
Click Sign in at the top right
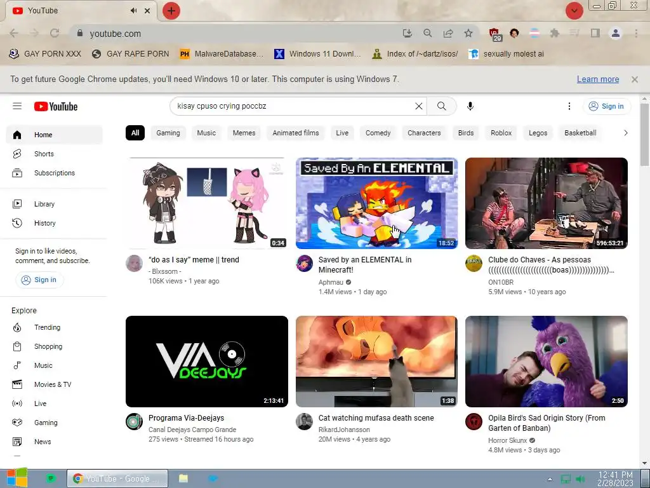pos(606,106)
